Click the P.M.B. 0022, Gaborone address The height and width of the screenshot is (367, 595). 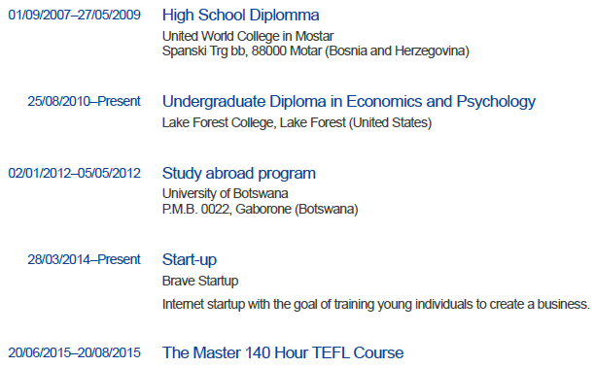pyautogui.click(x=260, y=209)
